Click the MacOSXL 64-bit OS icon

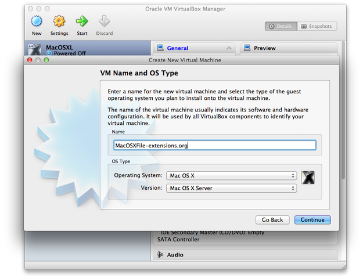pos(35,49)
